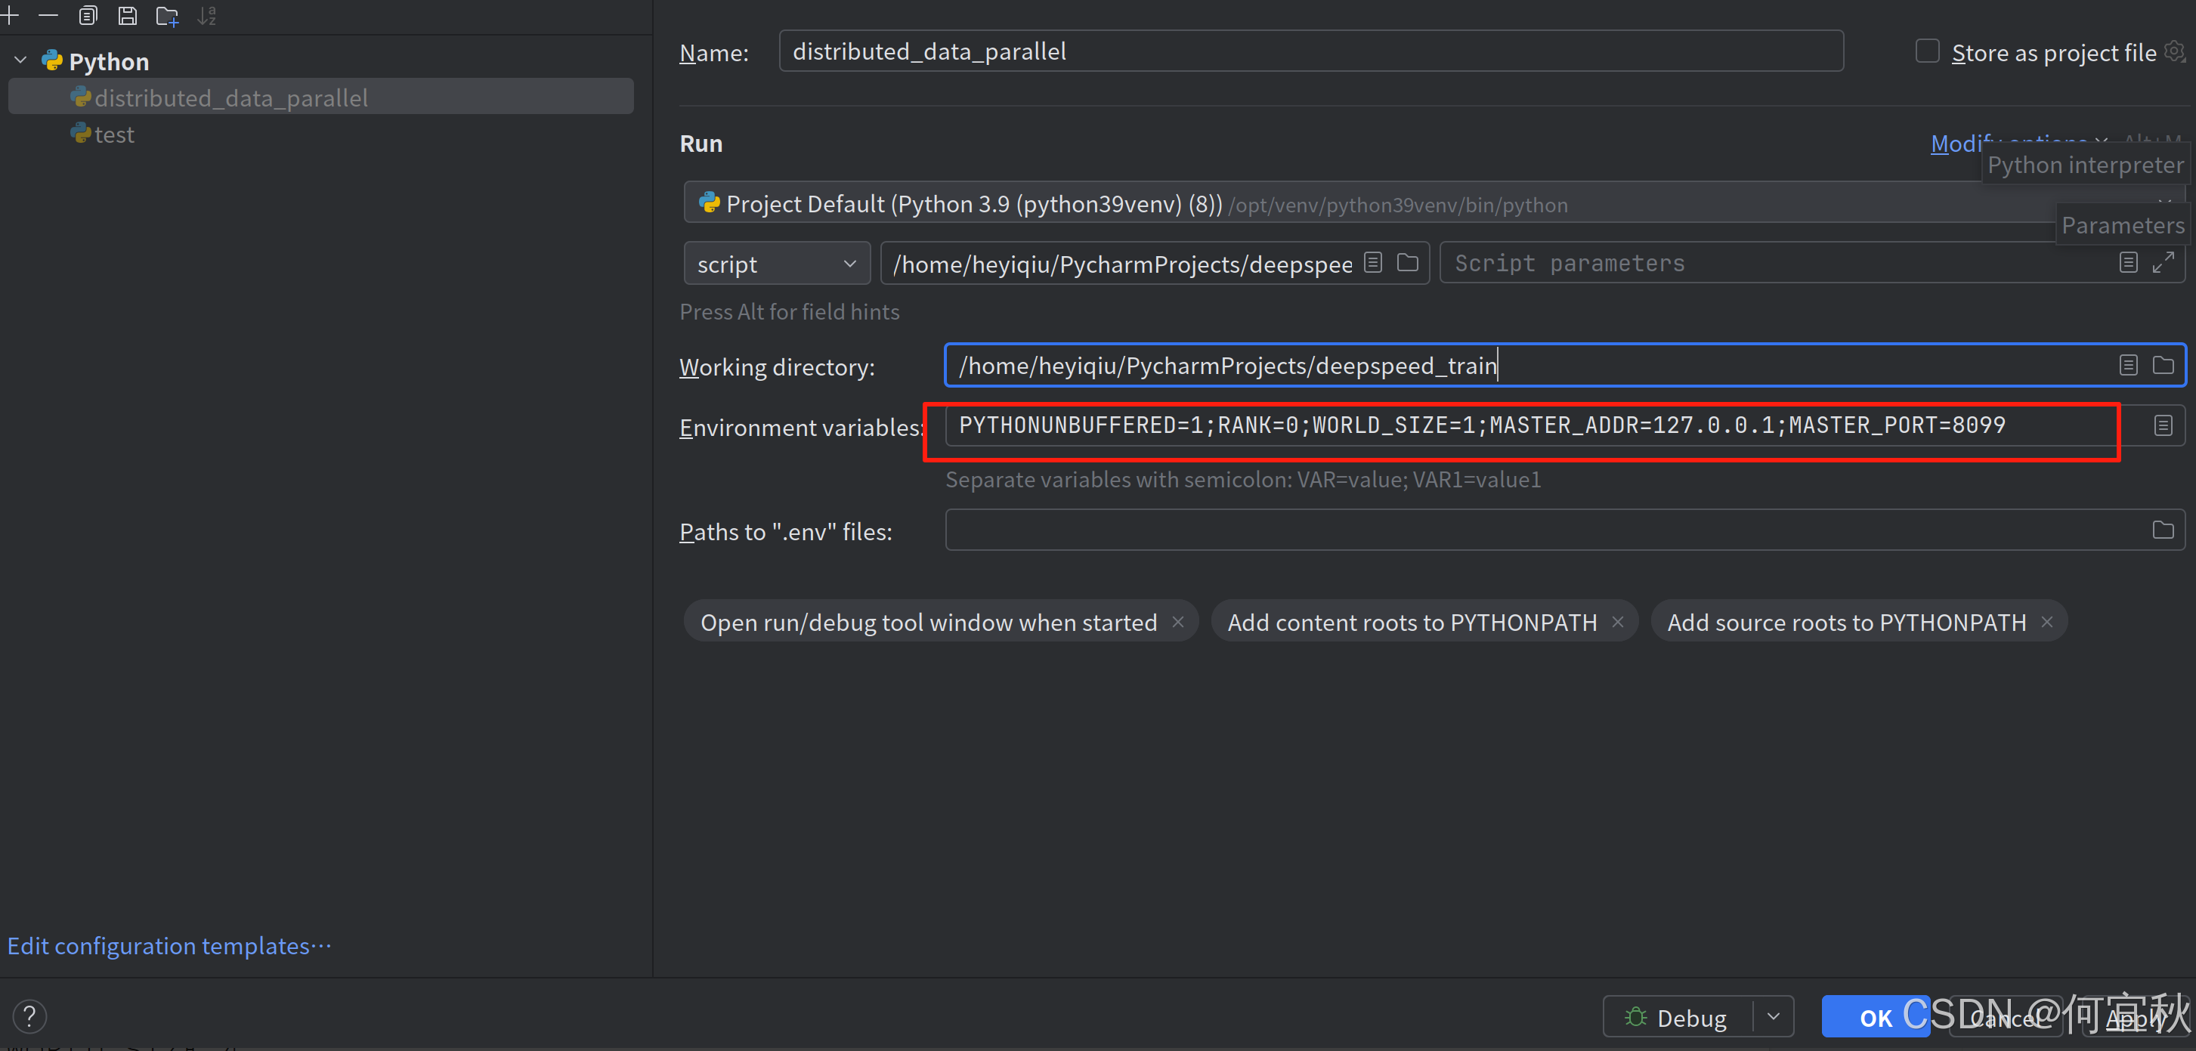The height and width of the screenshot is (1051, 2196).
Task: Click the remove configuration minus icon
Action: pyautogui.click(x=48, y=15)
